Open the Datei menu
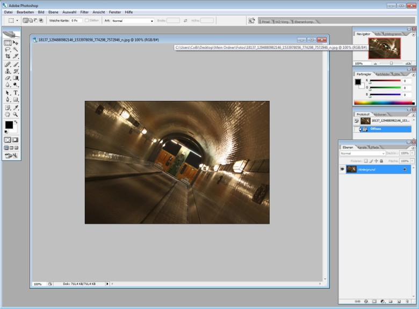This screenshot has height=309, width=419. tap(8, 12)
